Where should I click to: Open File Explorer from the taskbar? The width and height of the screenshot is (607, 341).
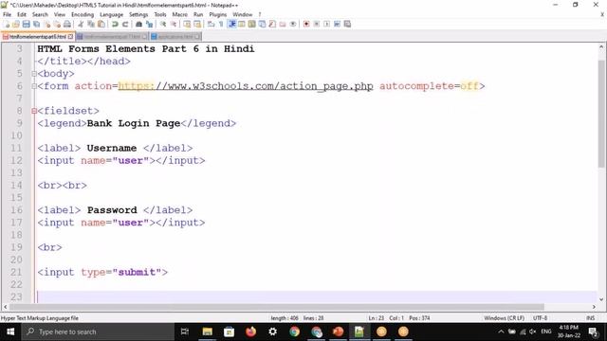(207, 332)
